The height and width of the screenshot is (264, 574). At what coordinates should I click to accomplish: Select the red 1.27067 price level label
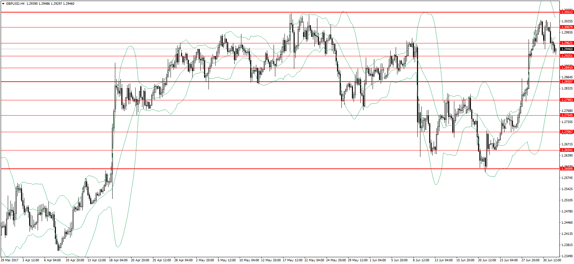pyautogui.click(x=567, y=132)
